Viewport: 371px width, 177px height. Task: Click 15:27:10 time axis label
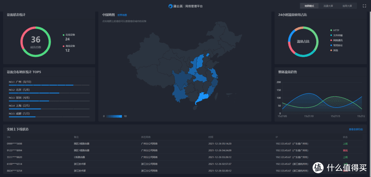[x=309, y=116]
